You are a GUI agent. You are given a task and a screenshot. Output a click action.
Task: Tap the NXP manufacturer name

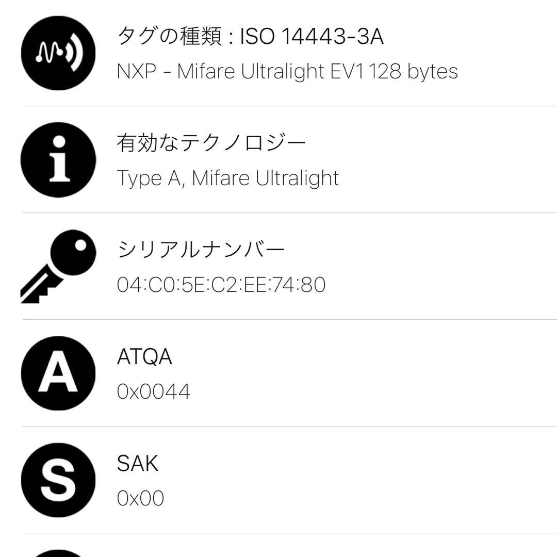pyautogui.click(x=136, y=71)
